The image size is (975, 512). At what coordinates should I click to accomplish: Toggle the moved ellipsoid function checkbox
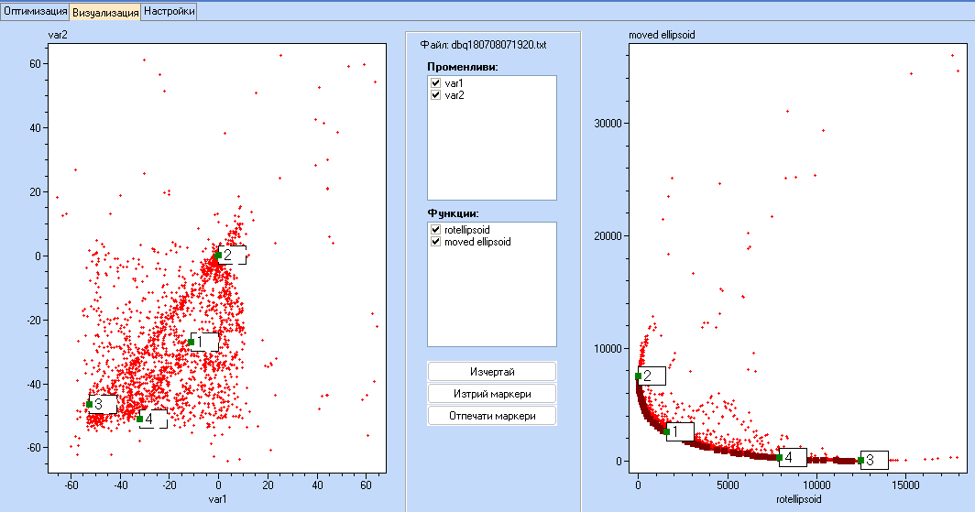436,242
